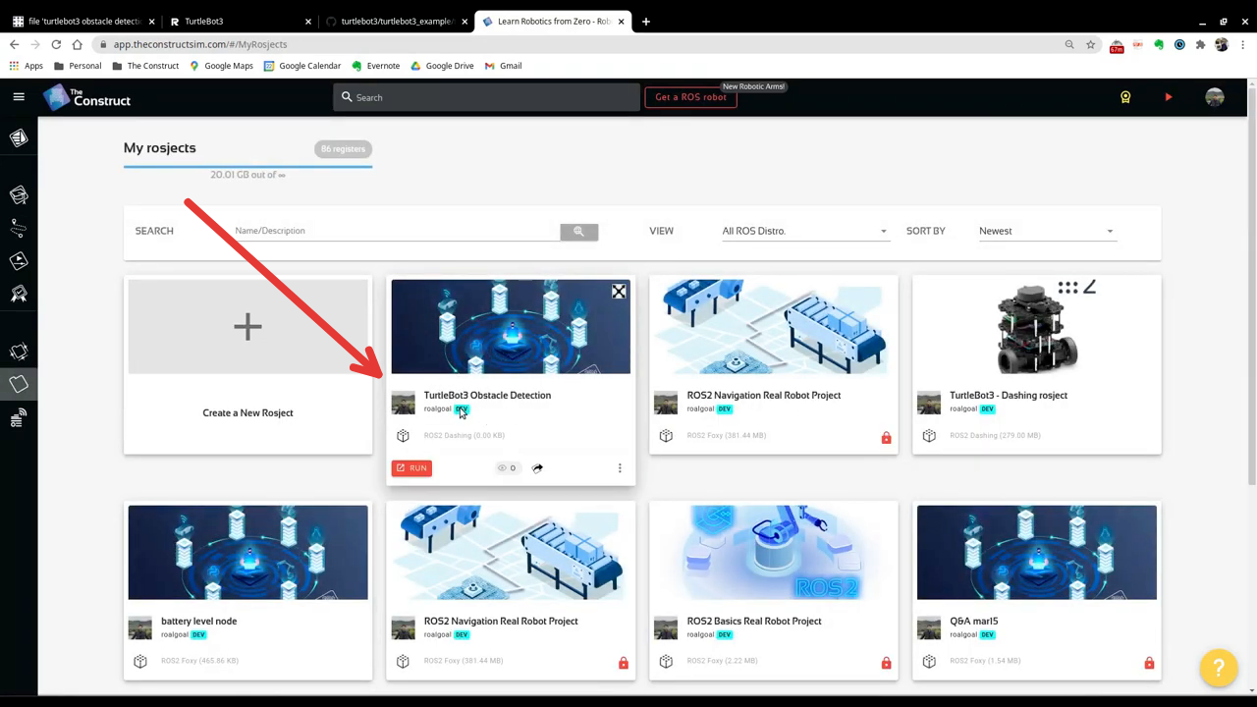Click Create a New Rosject card
The height and width of the screenshot is (707, 1257).
247,364
